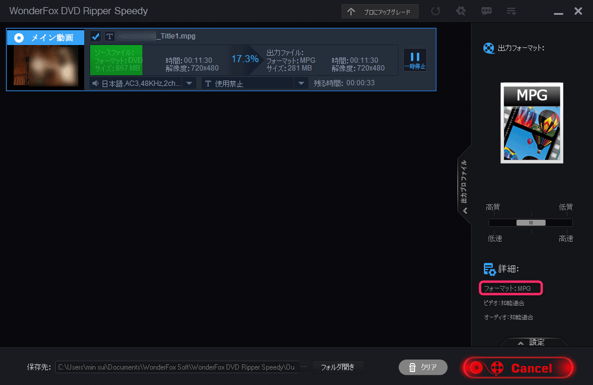Click the T rename icon beside filename

coord(109,36)
